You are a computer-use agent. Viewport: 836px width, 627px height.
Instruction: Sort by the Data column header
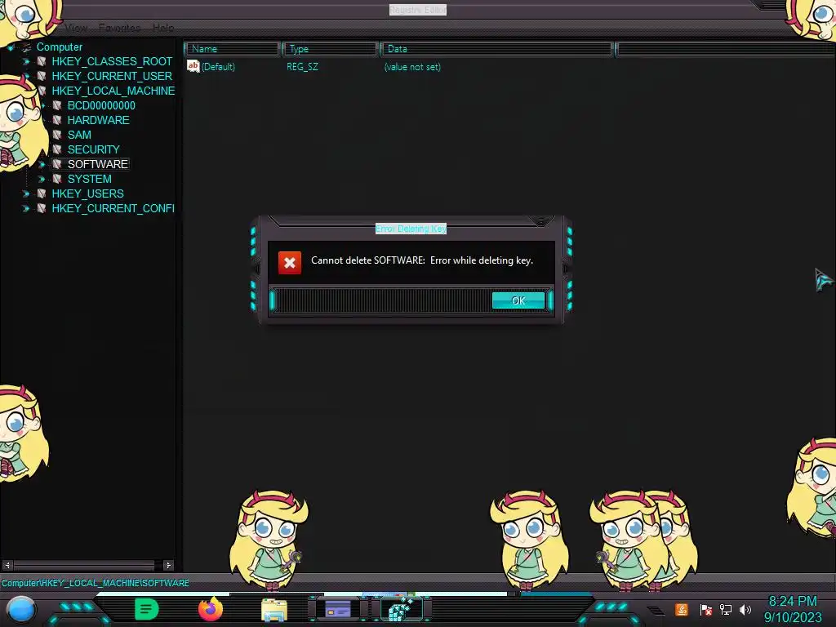click(497, 49)
